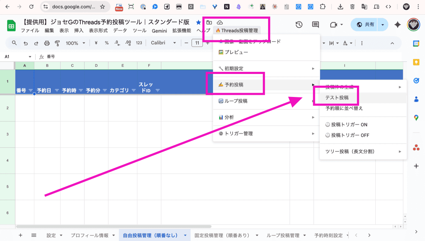The image size is (425, 241).
Task: Toggle the 予約分 column filter
Action: (104, 91)
